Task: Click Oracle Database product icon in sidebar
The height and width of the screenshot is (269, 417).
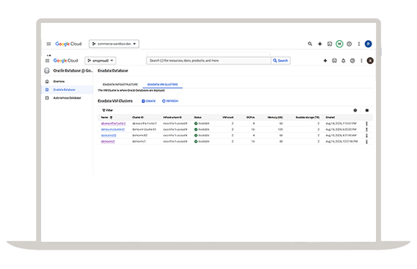Action: tap(47, 71)
